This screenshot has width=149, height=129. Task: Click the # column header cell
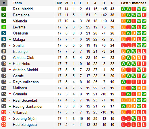pyautogui.click(x=4, y=3)
